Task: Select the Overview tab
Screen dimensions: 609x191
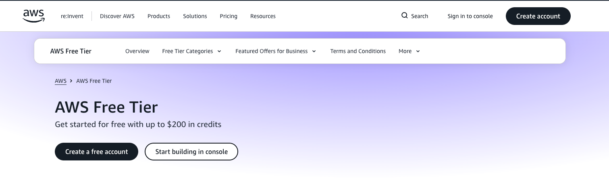Action: (137, 51)
